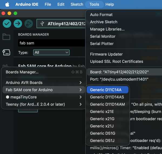Open the Boards Manager sidebar icon
The width and height of the screenshot is (162, 154).
click(6, 52)
